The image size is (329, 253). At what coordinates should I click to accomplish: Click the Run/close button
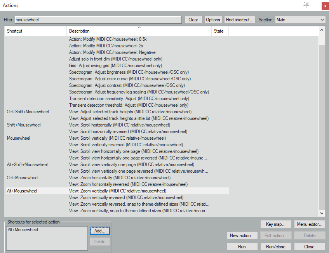click(276, 247)
